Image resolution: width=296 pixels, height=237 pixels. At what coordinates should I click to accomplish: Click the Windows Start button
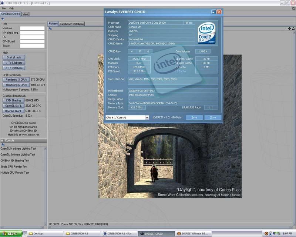11,234
